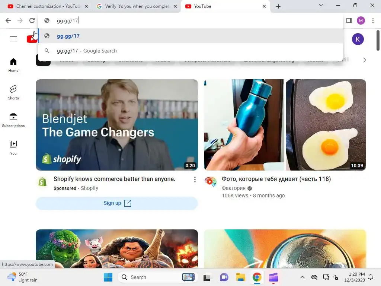381x286 pixels.
Task: Click the Chrome profile avatar M
Action: (361, 21)
